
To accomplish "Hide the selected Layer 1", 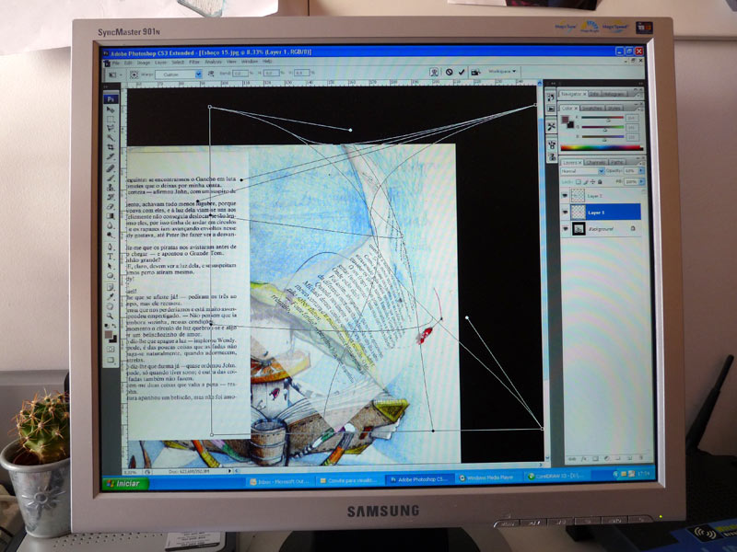I will point(565,213).
